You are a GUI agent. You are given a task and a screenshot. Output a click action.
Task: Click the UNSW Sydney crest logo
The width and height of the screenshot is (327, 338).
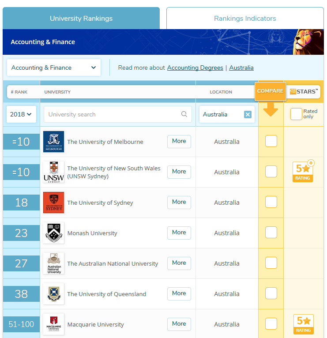(53, 172)
